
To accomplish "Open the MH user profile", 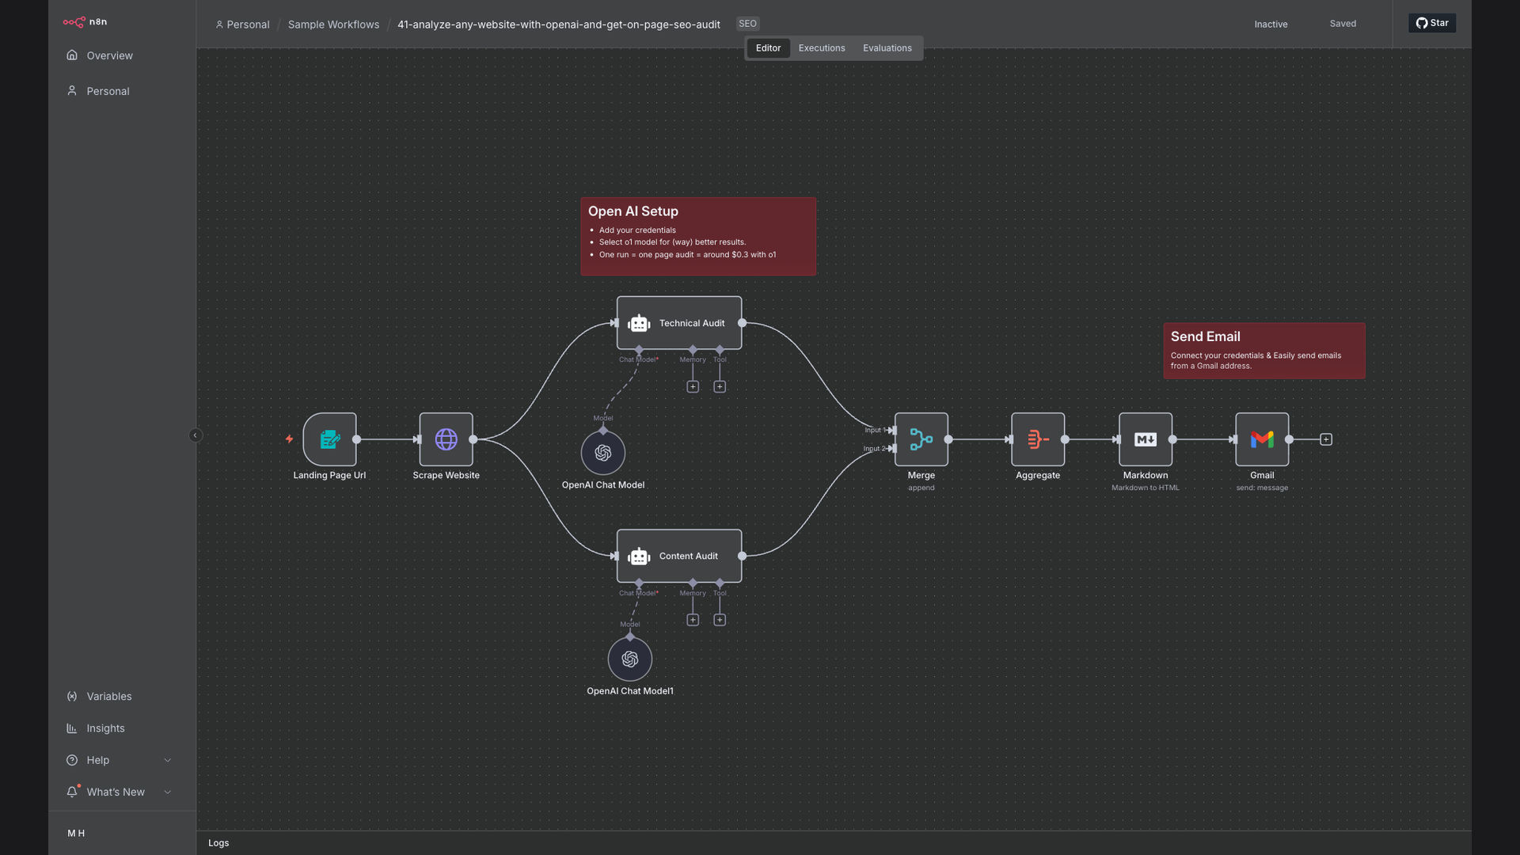I will tap(76, 833).
